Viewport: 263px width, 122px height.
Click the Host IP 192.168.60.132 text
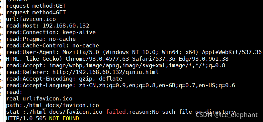[x=66, y=26]
